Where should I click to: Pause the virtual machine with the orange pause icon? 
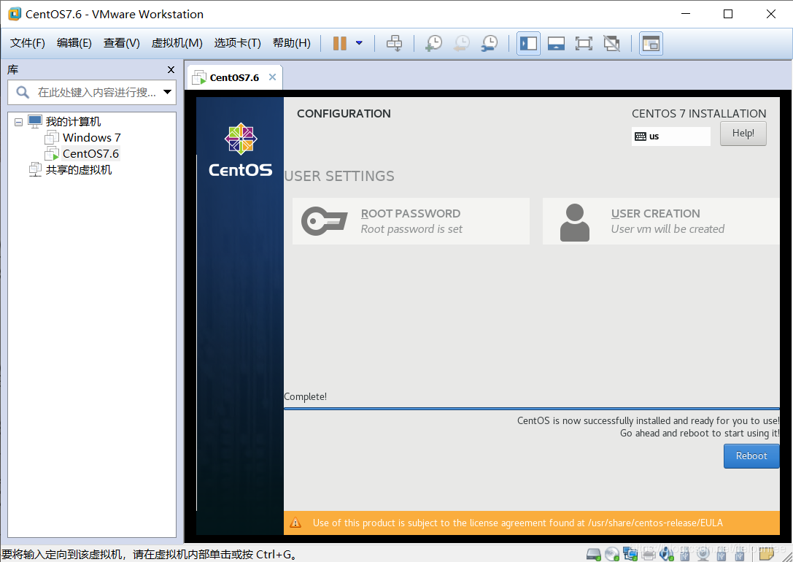pos(340,43)
